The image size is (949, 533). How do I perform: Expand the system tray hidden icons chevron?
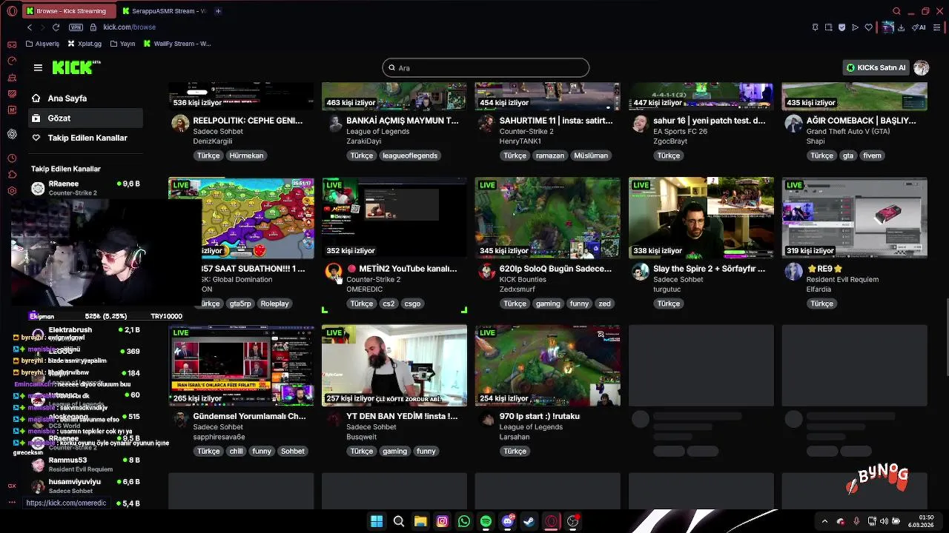(x=824, y=521)
